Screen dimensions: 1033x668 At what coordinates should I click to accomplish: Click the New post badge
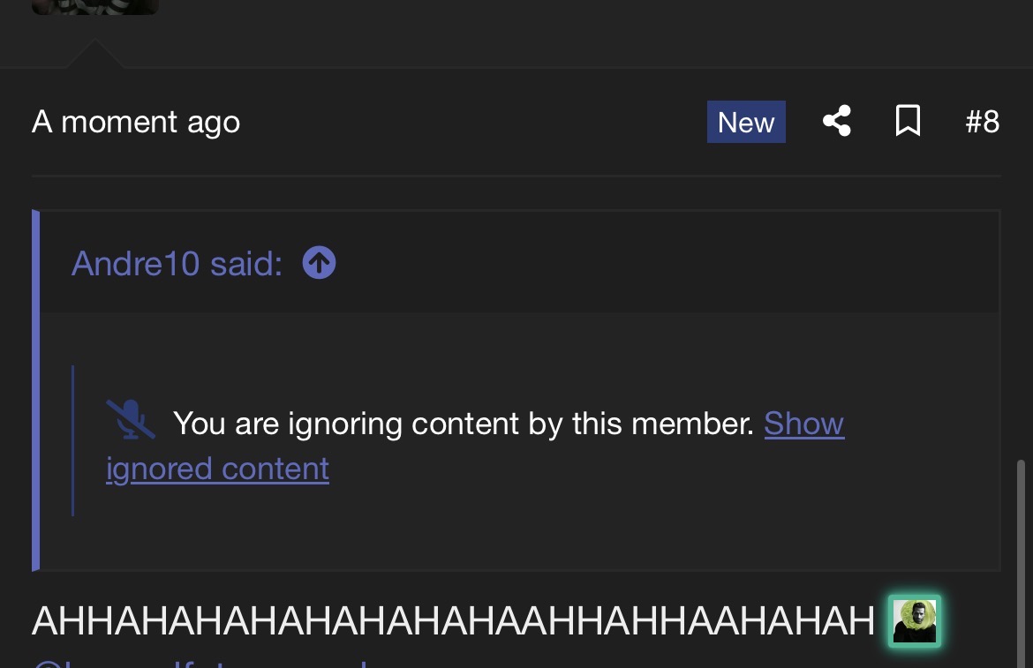746,122
